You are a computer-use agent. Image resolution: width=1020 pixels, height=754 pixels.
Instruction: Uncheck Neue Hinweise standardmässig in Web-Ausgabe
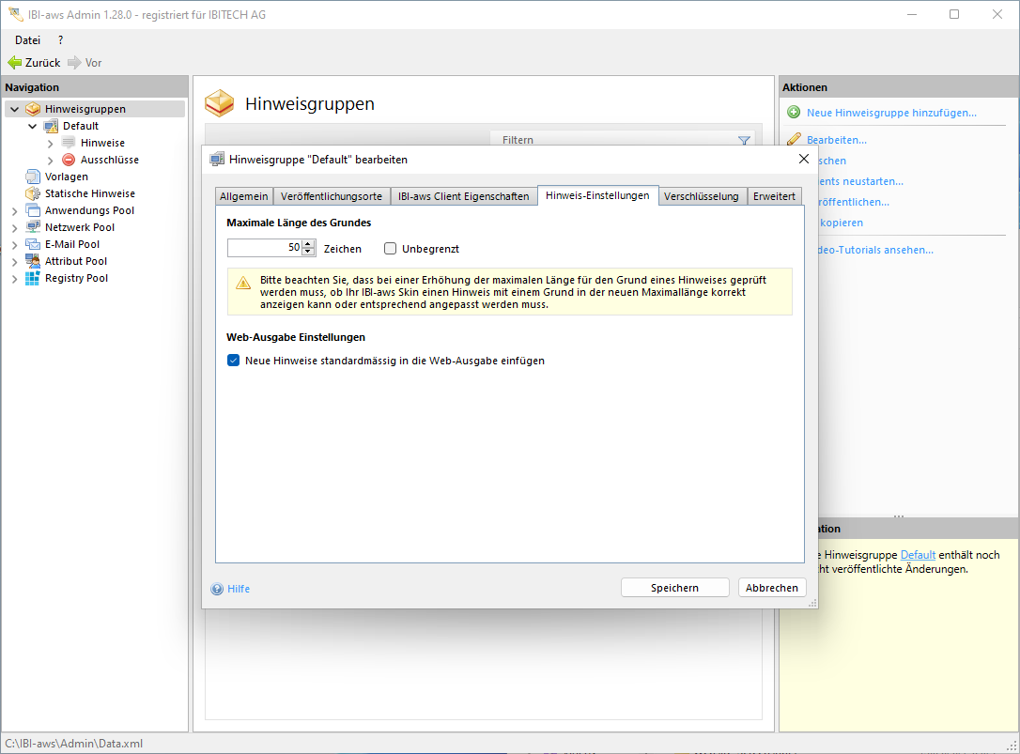coord(234,361)
